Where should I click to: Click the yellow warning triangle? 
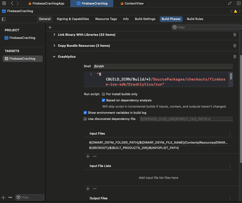click(235, 11)
